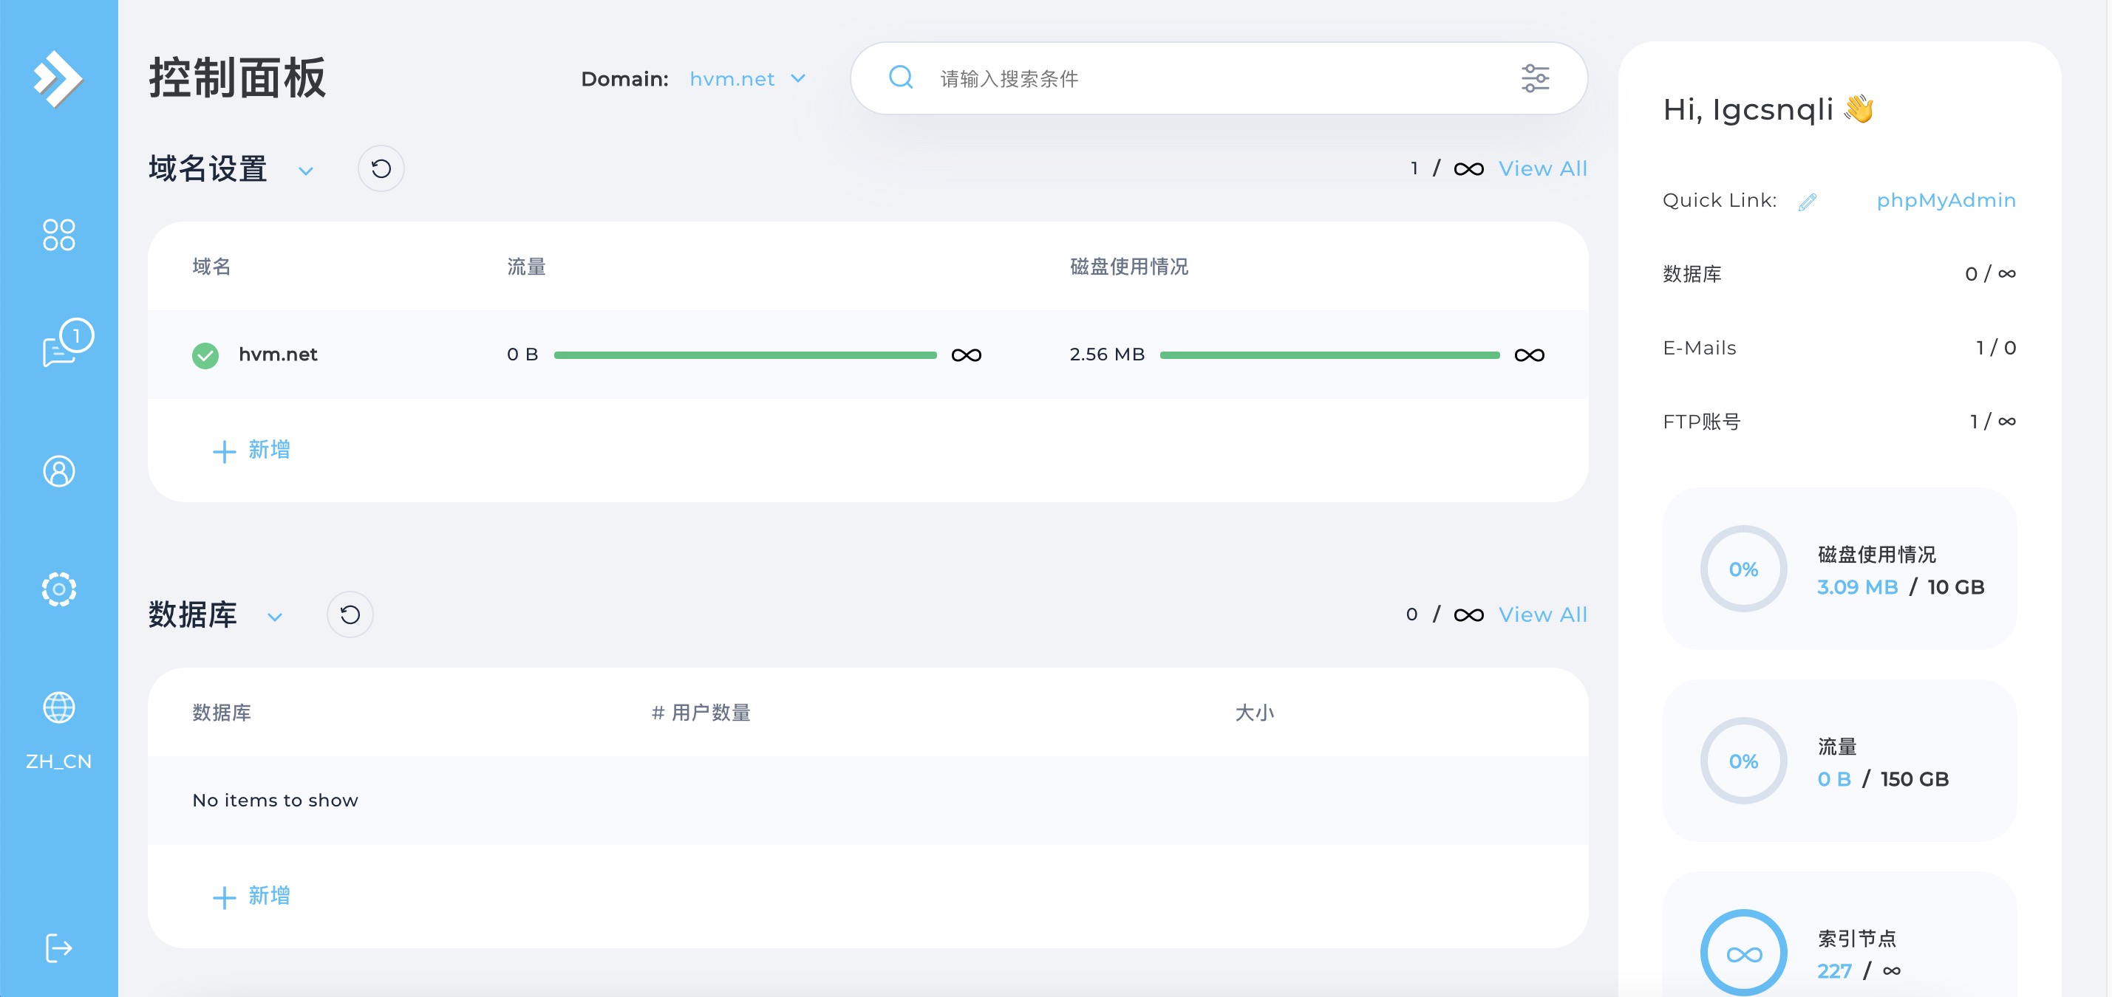Click 新增 to add a database
2112x997 pixels.
click(252, 895)
